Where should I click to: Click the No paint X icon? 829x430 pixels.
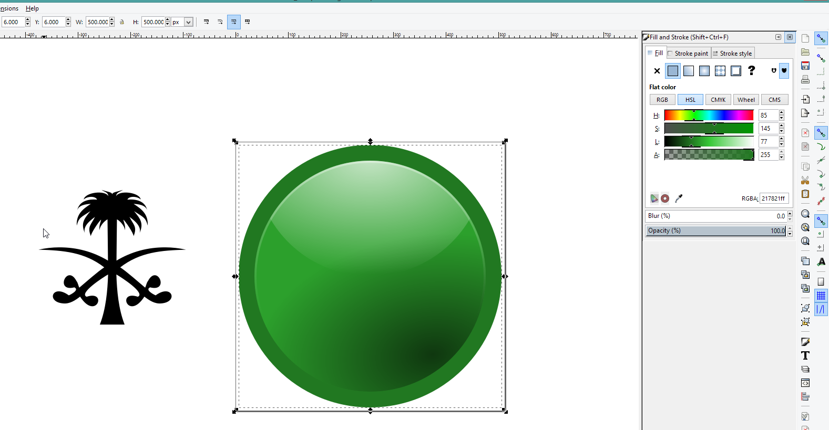(x=657, y=71)
